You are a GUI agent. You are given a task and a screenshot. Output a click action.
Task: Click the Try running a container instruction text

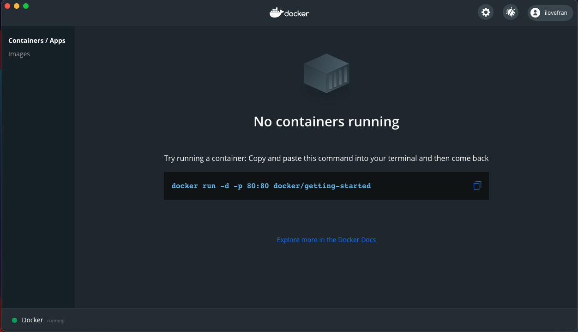[x=326, y=158]
